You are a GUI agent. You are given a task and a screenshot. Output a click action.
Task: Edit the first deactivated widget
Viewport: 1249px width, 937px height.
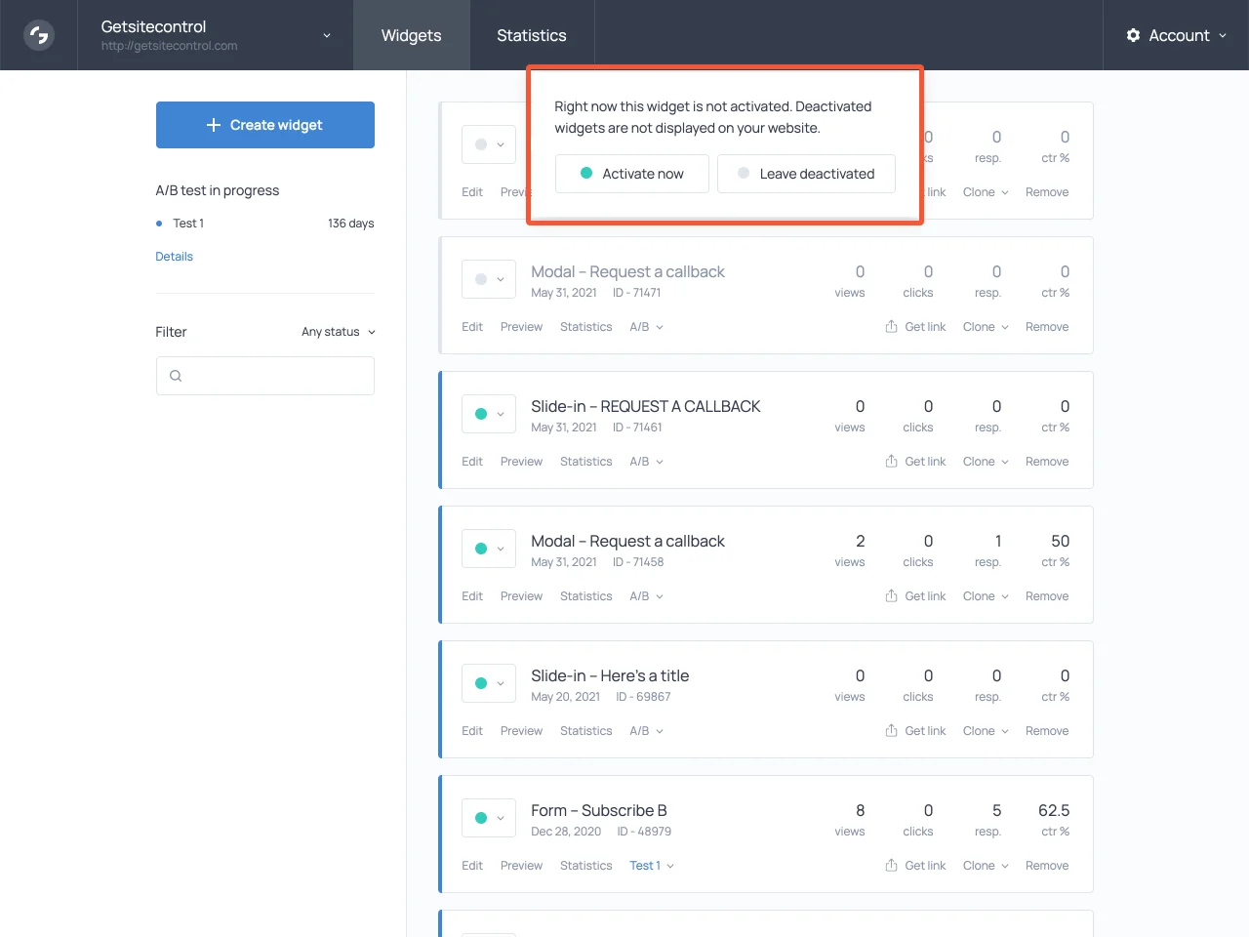point(472,192)
